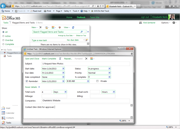This screenshot has width=180, height=129.
Task: Select the All radio button
Action: (3, 32)
